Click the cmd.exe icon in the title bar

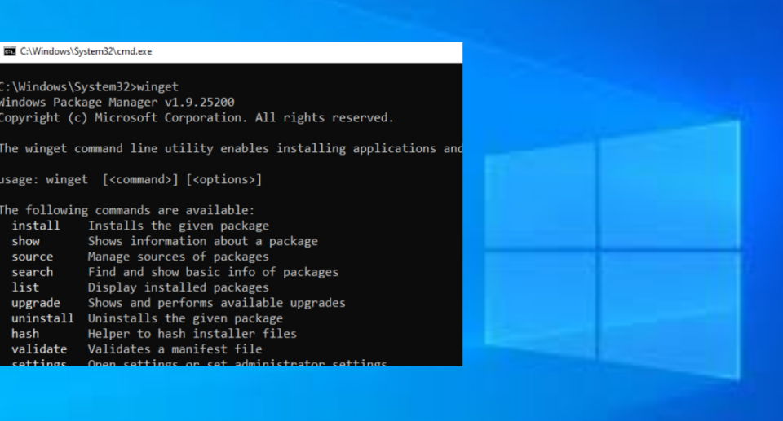point(10,51)
